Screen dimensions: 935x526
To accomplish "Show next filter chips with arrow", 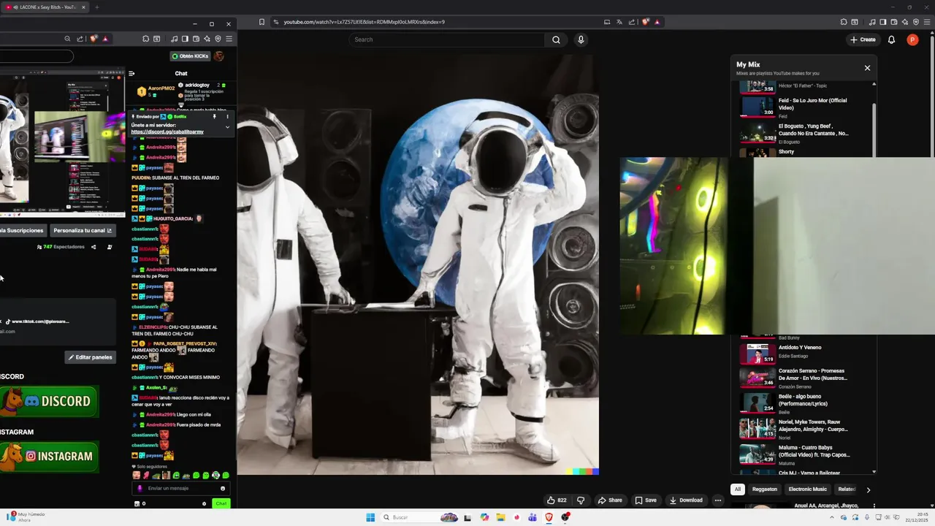I will [869, 489].
